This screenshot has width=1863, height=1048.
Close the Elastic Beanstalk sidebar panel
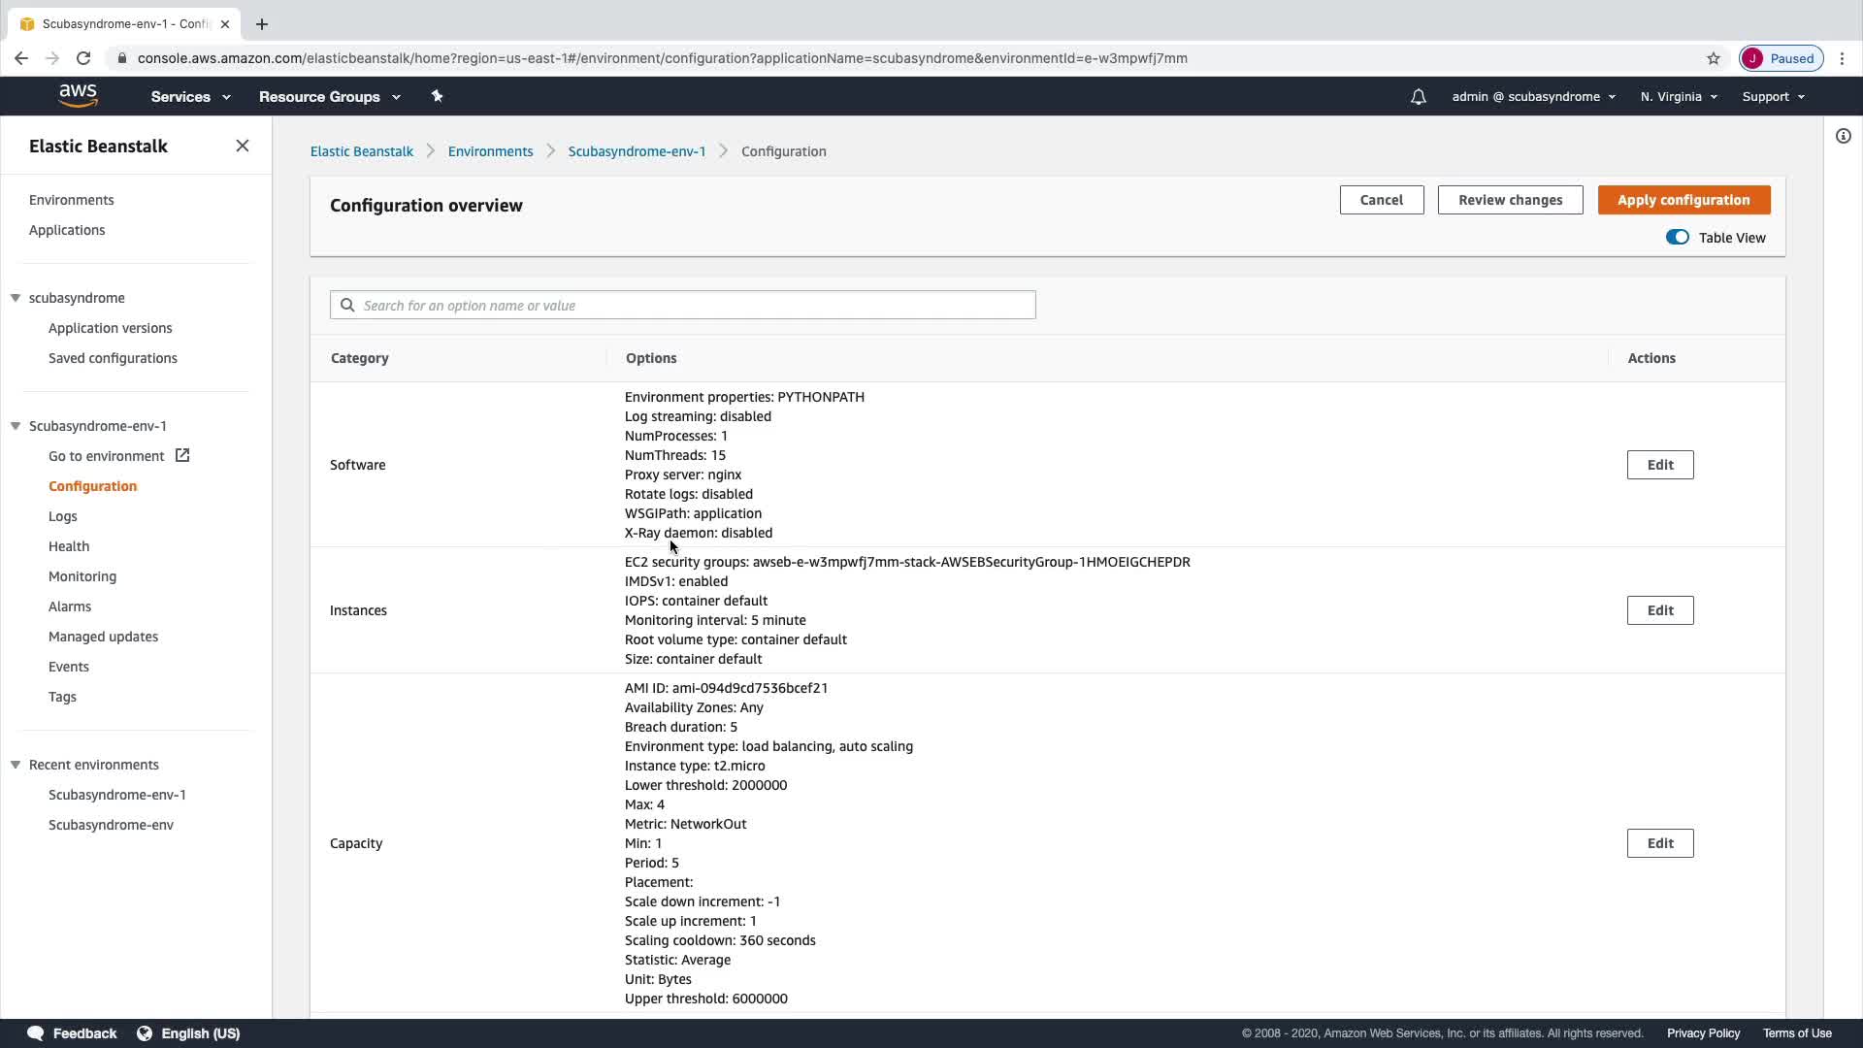[x=243, y=146]
